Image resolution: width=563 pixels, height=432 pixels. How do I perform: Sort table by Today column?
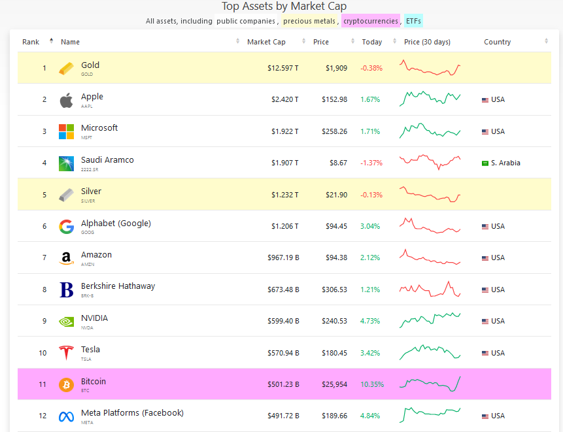(x=372, y=42)
